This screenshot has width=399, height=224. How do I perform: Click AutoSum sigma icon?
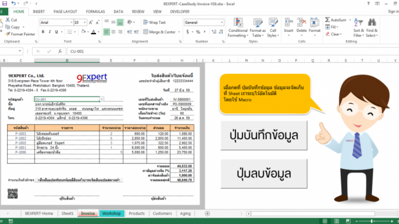tap(327, 20)
